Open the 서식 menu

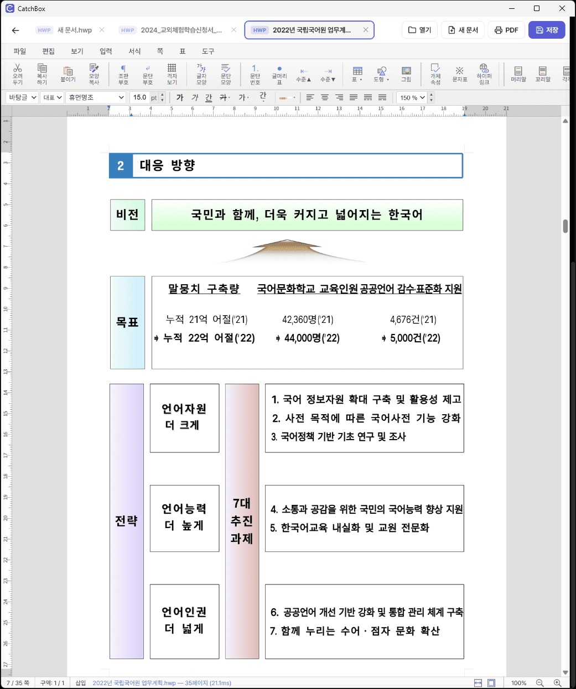134,51
